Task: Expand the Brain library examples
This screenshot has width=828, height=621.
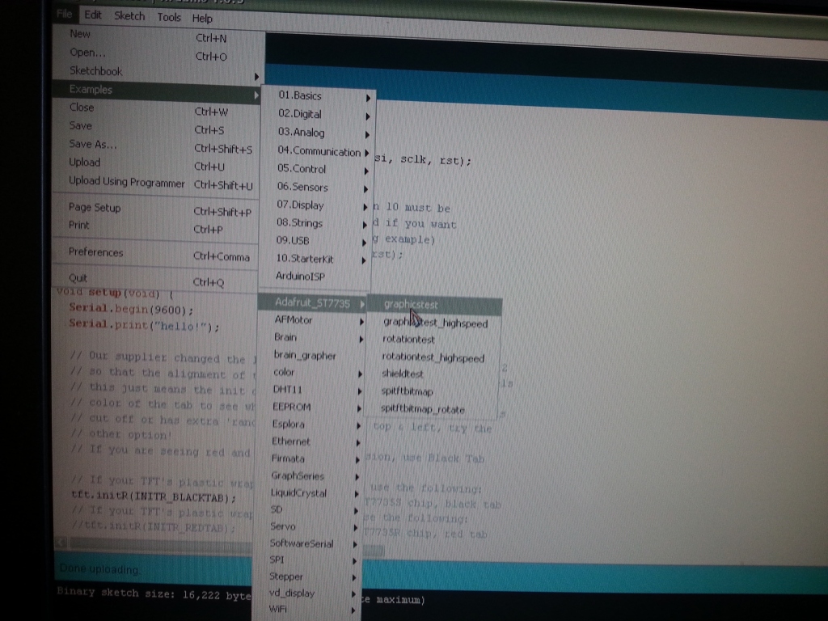Action: point(311,338)
